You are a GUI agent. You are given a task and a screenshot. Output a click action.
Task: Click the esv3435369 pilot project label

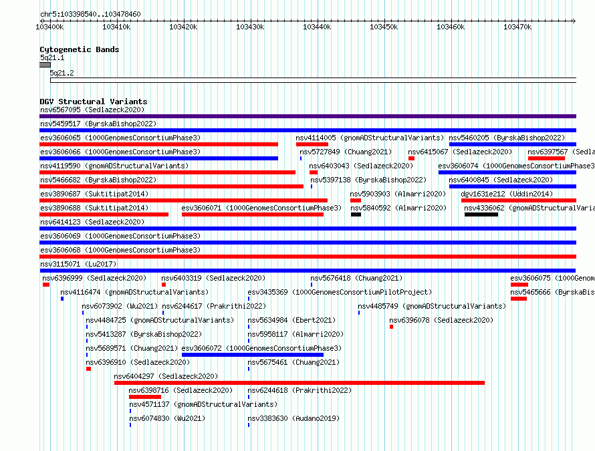point(340,292)
